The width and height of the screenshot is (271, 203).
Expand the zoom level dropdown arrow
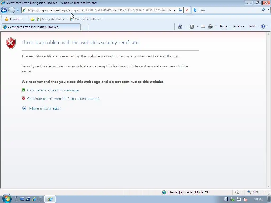pyautogui.click(x=264, y=192)
